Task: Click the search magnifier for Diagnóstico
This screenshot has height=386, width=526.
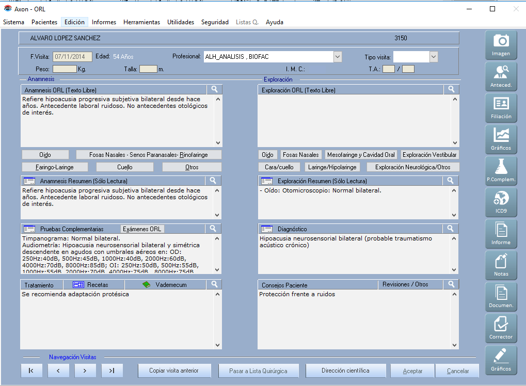Action: 451,229
